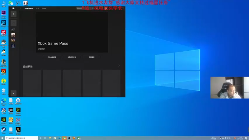Open the Windows Start menu
249x140 pixels.
[2, 138]
